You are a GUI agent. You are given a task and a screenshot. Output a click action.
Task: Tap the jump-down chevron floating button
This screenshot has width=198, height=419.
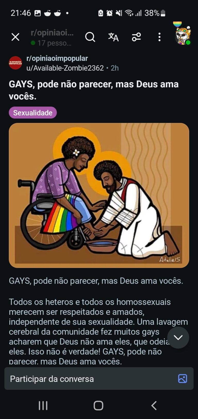coord(178,338)
